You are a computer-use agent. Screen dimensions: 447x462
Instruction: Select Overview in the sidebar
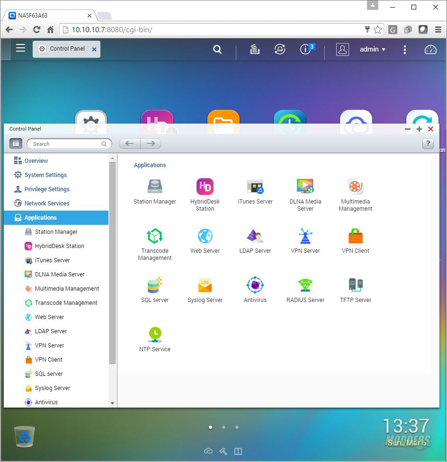[56, 160]
